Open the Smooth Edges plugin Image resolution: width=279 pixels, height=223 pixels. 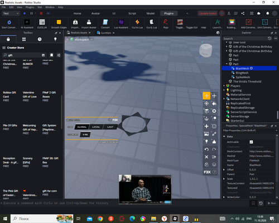[x=59, y=24]
